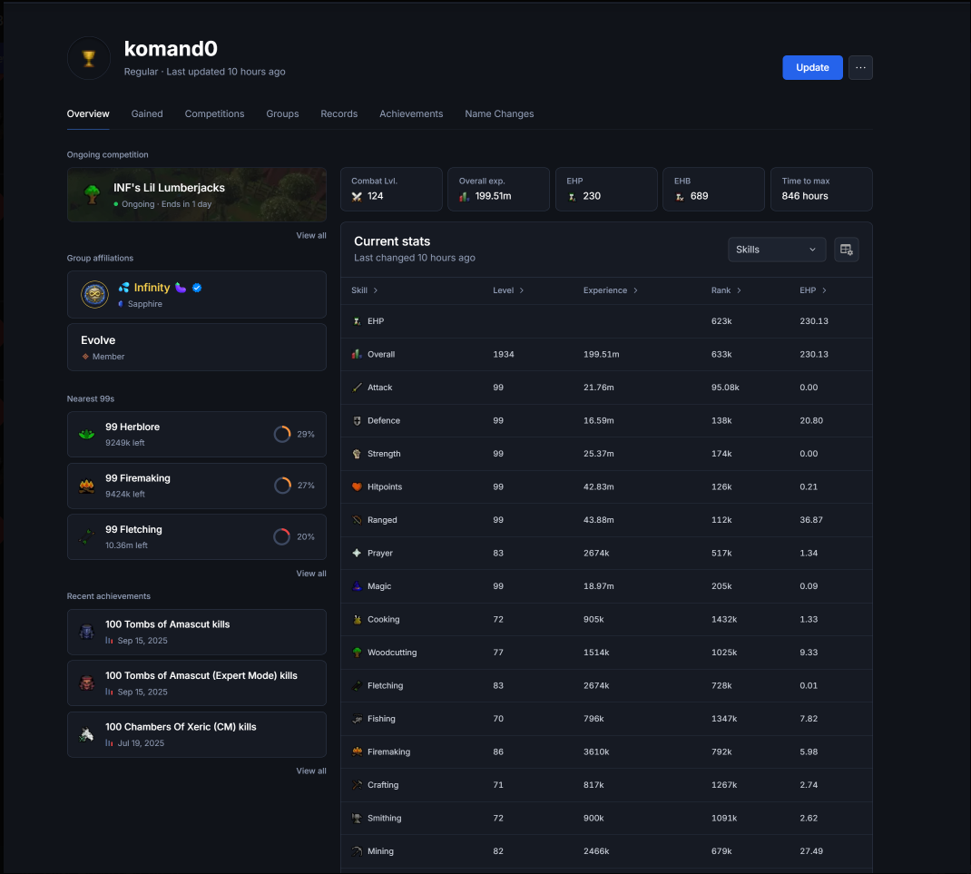Click View all under Nearest 99s
This screenshot has height=874, width=971.
click(311, 574)
